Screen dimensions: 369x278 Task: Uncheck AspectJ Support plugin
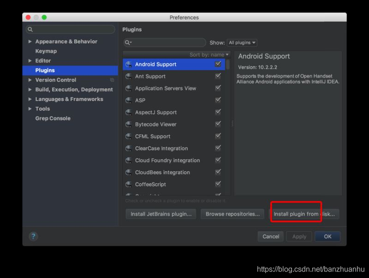click(x=218, y=112)
